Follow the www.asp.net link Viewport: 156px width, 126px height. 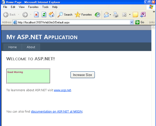click(62, 90)
